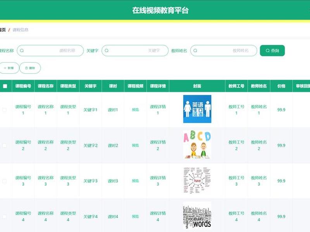
Task: Click the 封面 column header
Action: [x=197, y=86]
